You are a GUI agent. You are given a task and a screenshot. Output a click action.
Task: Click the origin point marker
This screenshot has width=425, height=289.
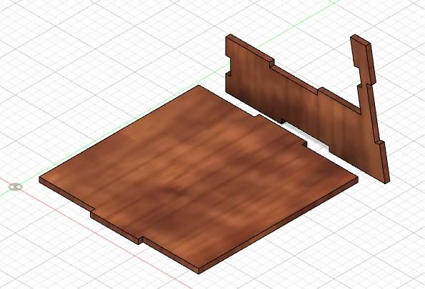click(15, 187)
